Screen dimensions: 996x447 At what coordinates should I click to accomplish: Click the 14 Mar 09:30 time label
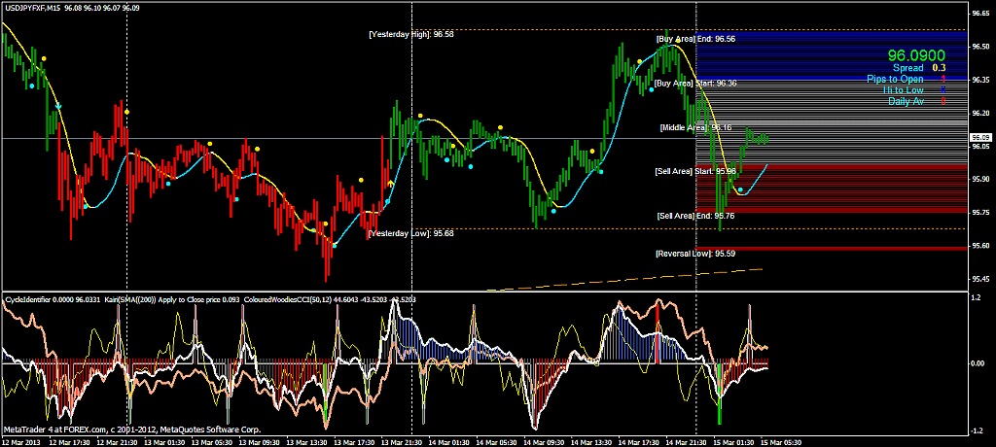(x=545, y=442)
